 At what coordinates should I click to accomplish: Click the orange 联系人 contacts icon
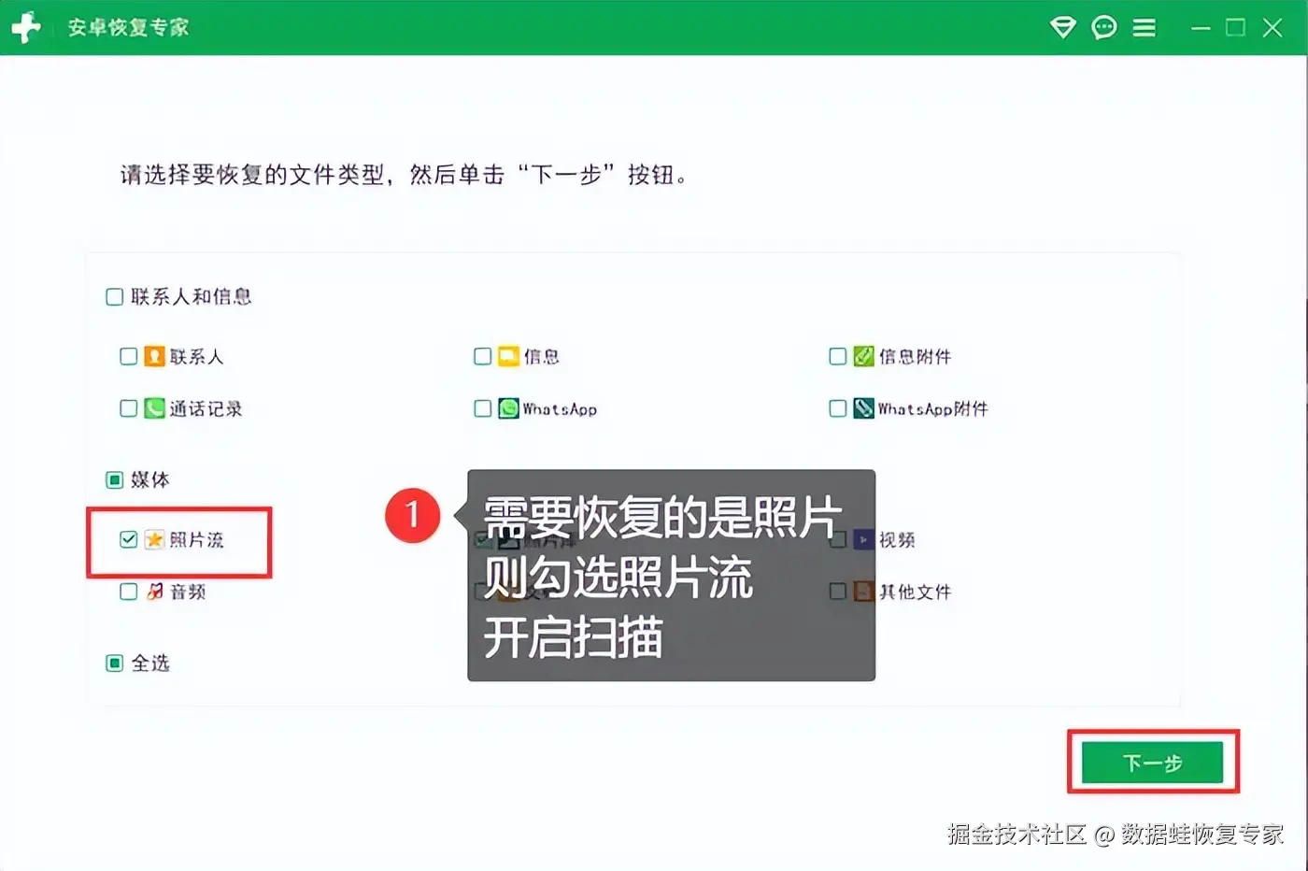(x=154, y=356)
